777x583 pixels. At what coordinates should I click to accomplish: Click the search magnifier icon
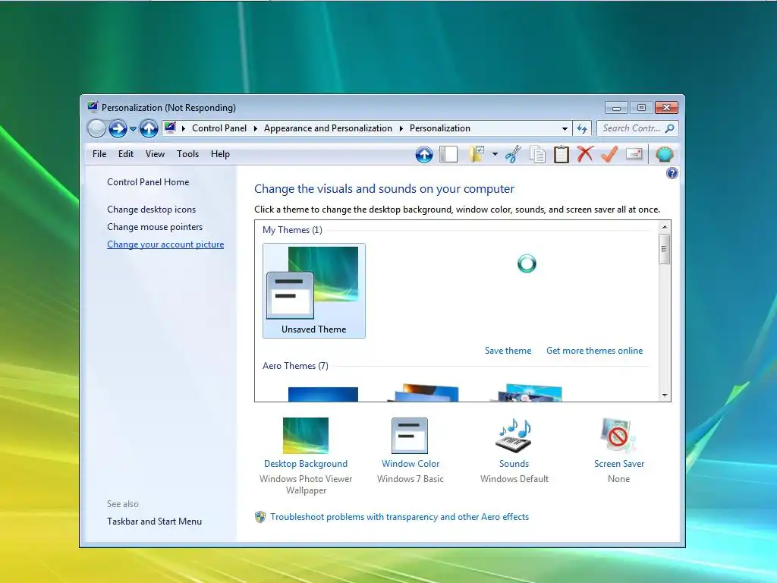pyautogui.click(x=670, y=128)
